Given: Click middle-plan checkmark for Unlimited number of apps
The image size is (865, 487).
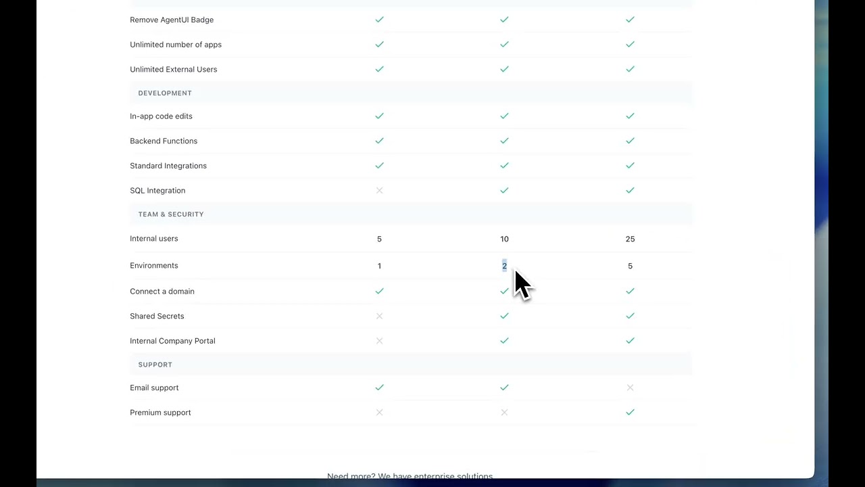Looking at the screenshot, I should pyautogui.click(x=504, y=45).
